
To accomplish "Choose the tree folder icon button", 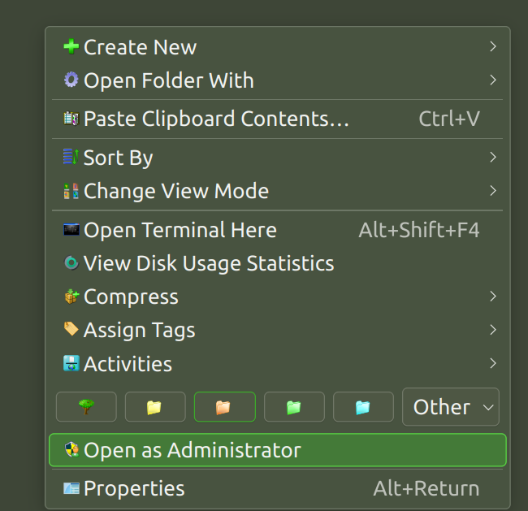I will [x=86, y=406].
